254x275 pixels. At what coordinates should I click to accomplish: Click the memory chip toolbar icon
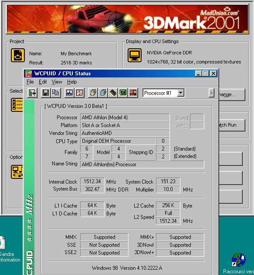tap(113, 93)
